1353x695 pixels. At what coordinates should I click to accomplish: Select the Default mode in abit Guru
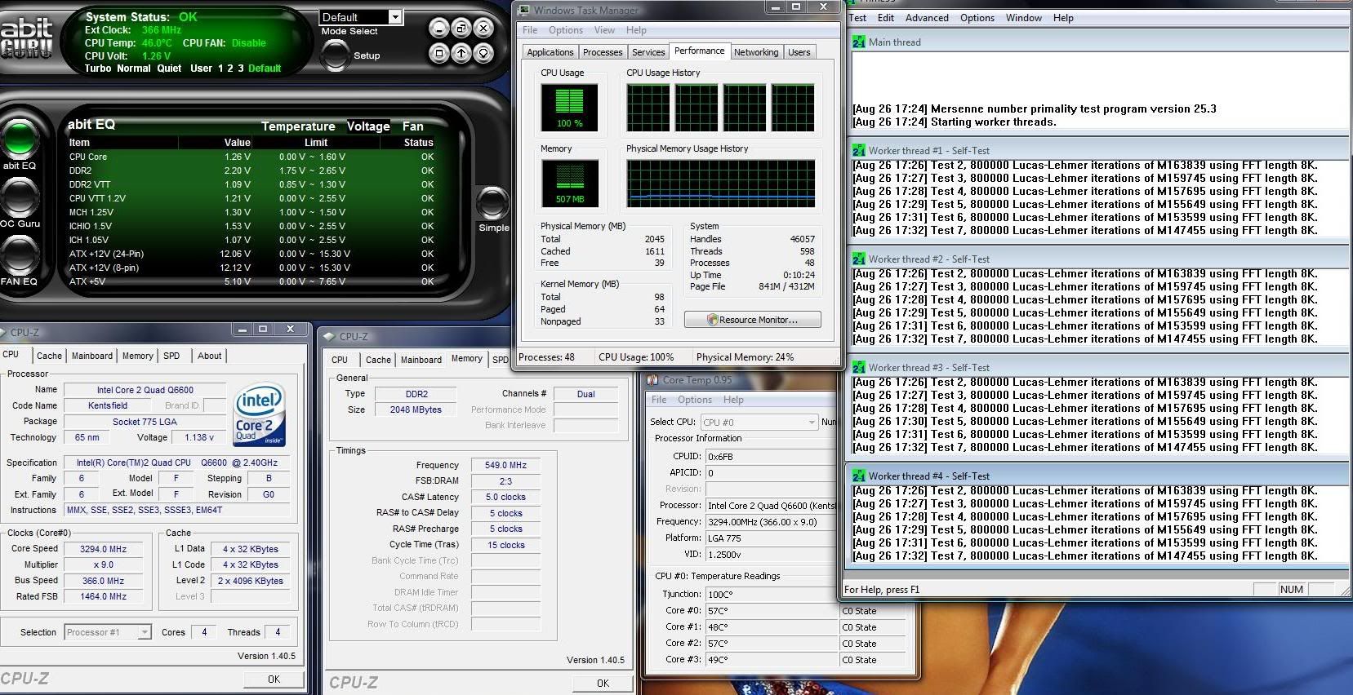click(x=265, y=69)
